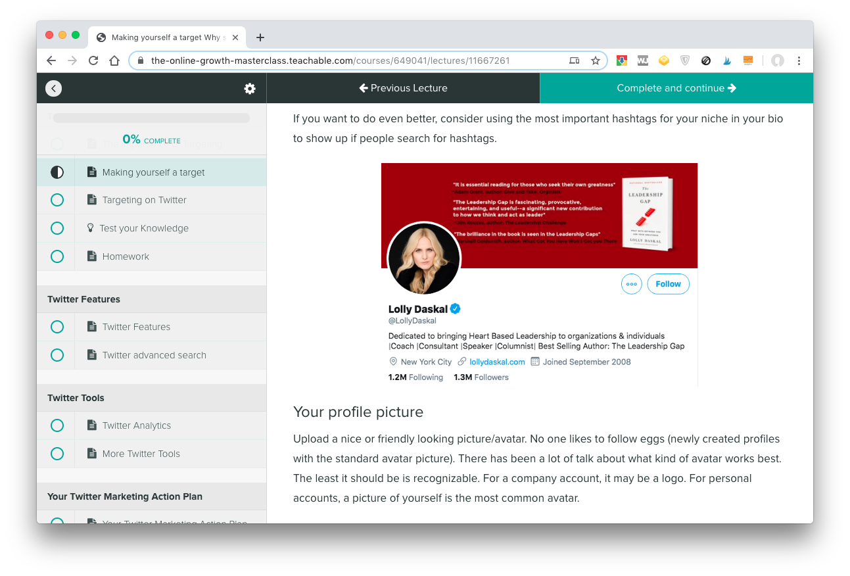850x576 pixels.
Task: Reload the page with refresh icon
Action: pyautogui.click(x=93, y=60)
